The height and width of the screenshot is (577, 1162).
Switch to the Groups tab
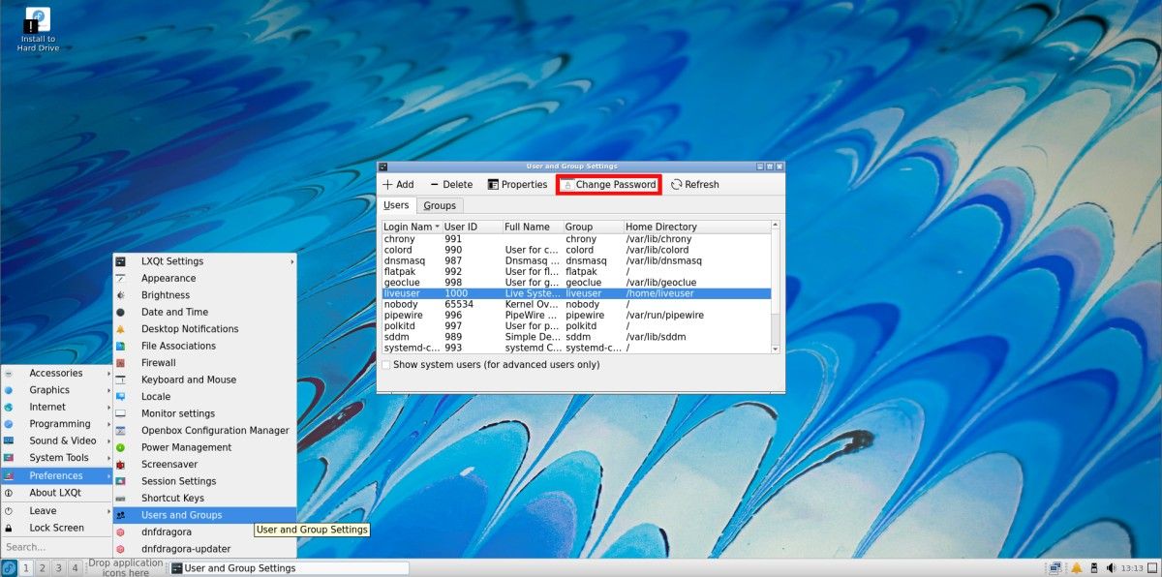[440, 205]
